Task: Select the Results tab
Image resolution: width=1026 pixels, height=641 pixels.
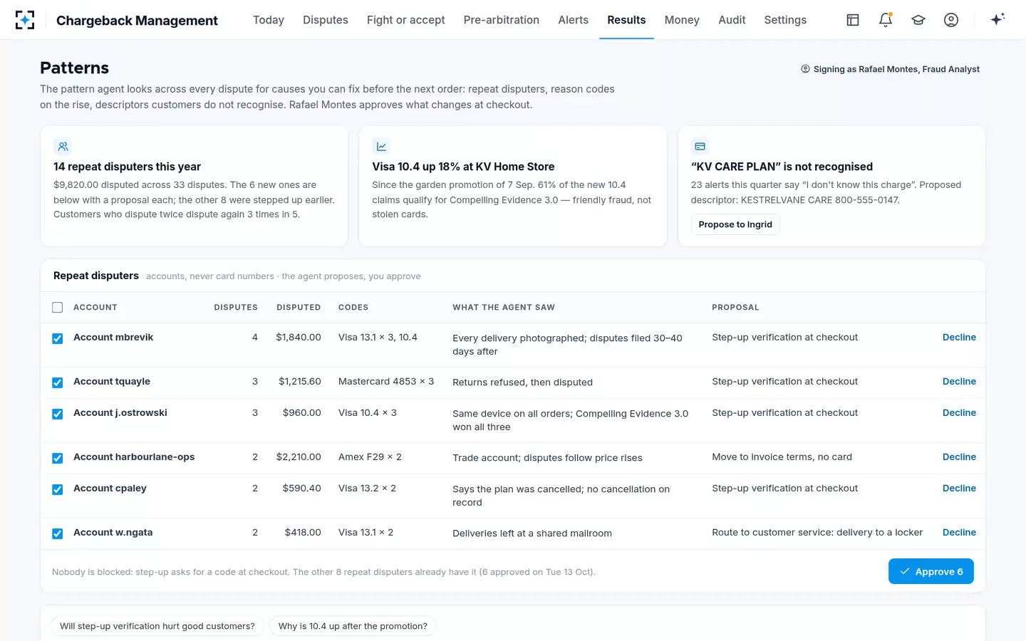Action: click(x=626, y=20)
